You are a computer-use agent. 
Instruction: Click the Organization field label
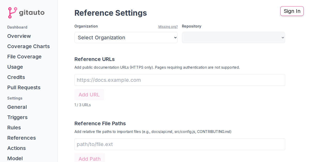(x=86, y=26)
